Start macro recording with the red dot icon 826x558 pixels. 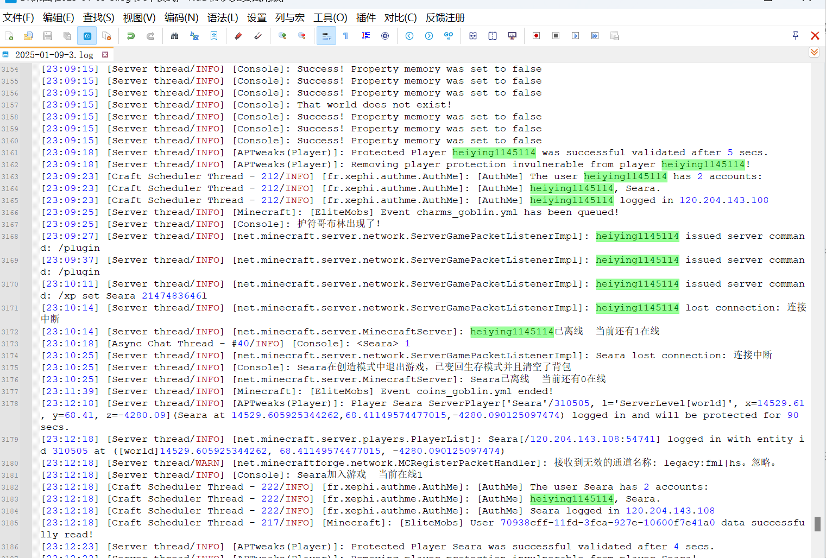coord(536,36)
